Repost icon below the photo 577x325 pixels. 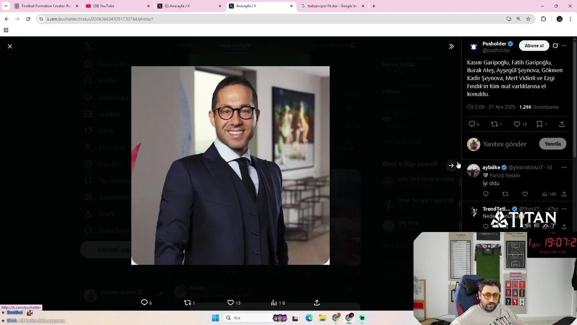(x=188, y=302)
